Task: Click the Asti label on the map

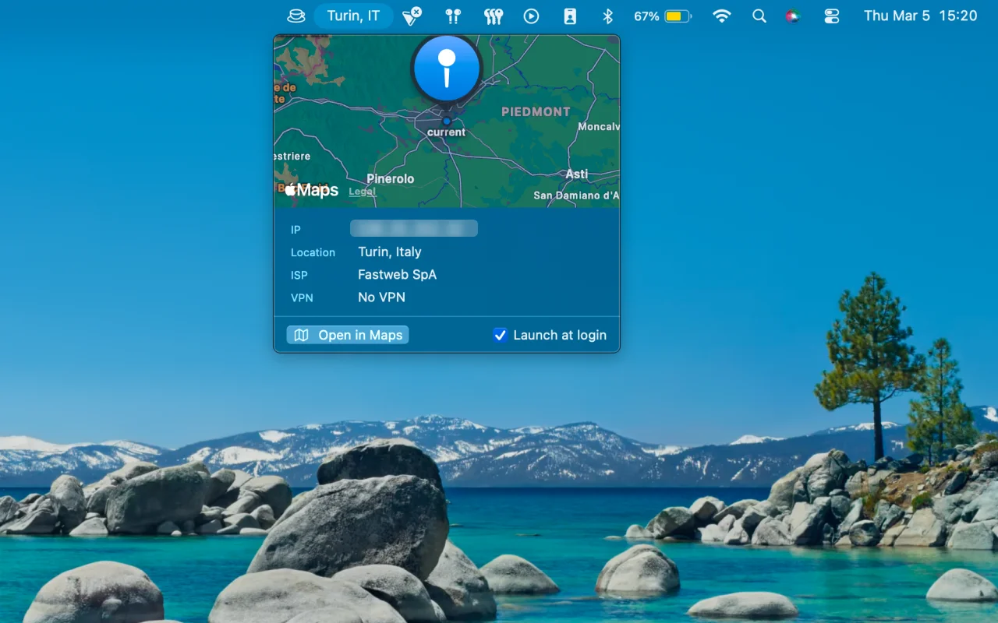Action: pos(577,174)
